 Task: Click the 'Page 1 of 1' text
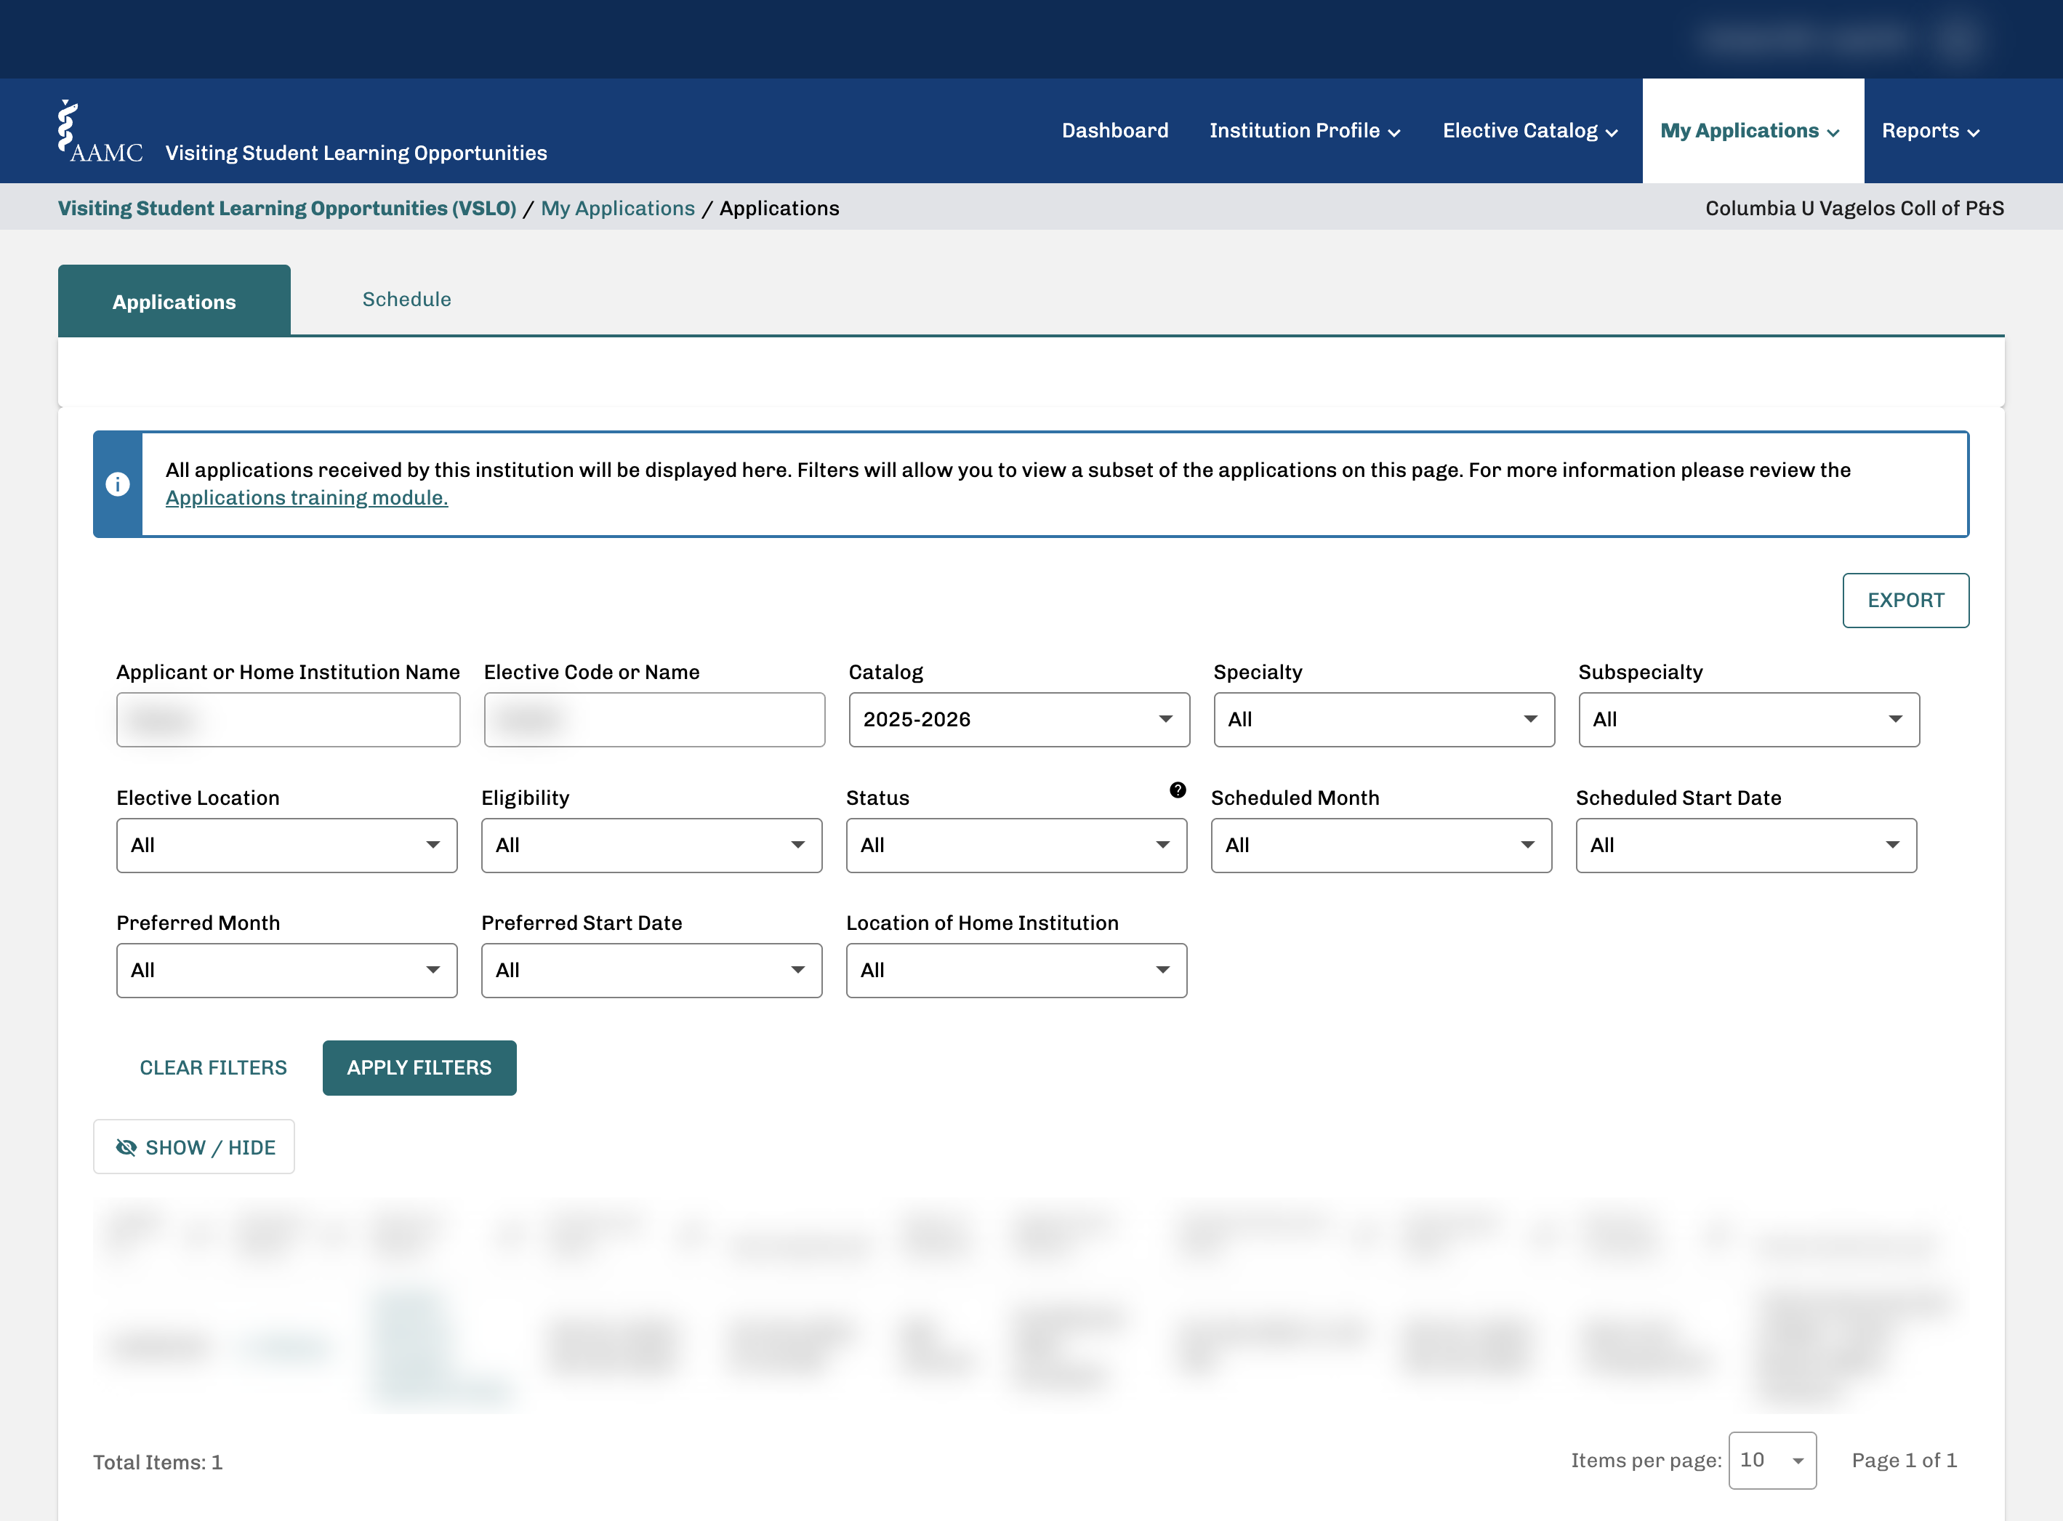click(x=1905, y=1460)
